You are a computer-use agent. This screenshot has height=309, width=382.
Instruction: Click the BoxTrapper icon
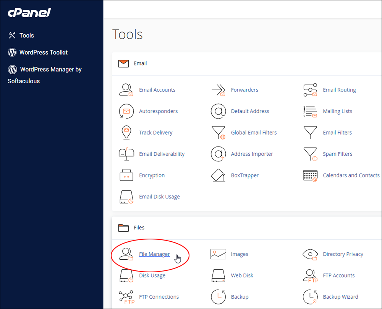[218, 176]
